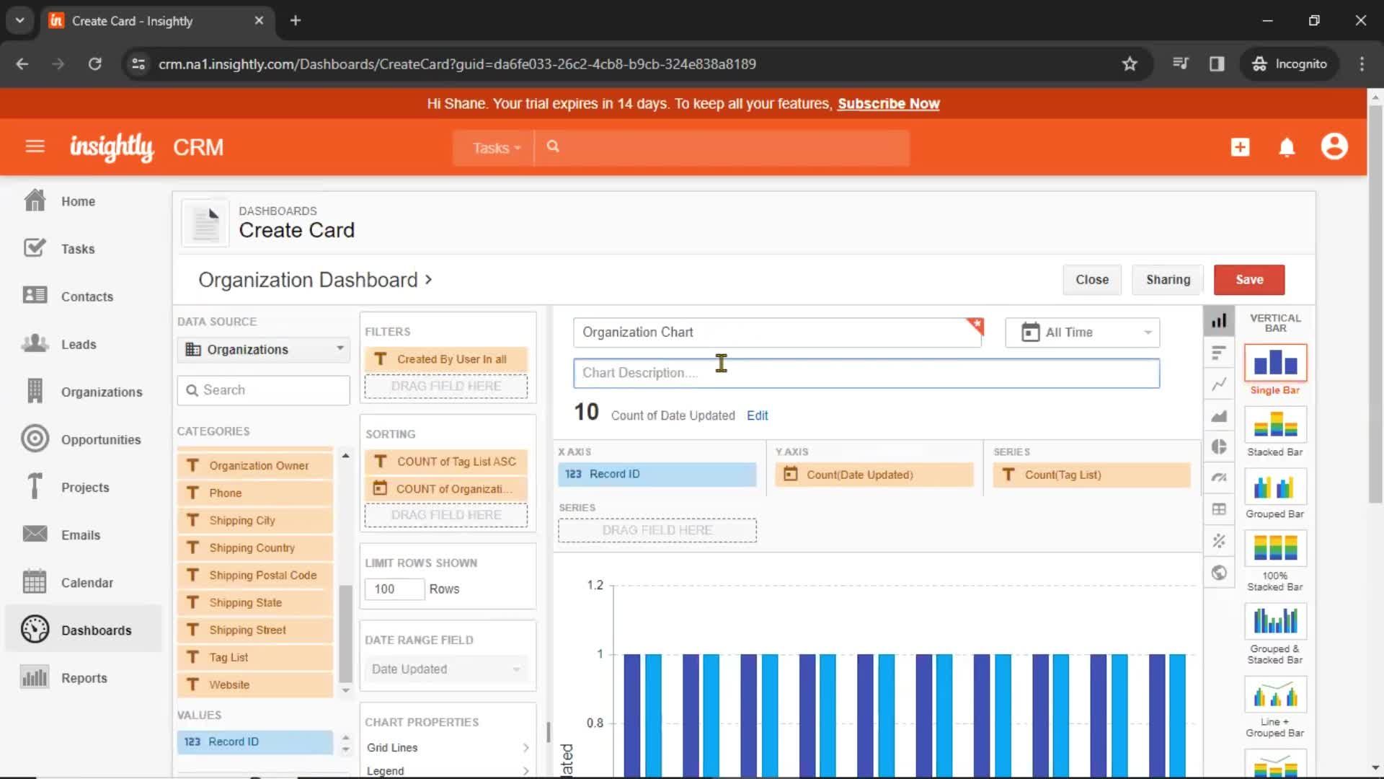
Task: Click the Edit link next to Count of Date Updated
Action: click(757, 415)
